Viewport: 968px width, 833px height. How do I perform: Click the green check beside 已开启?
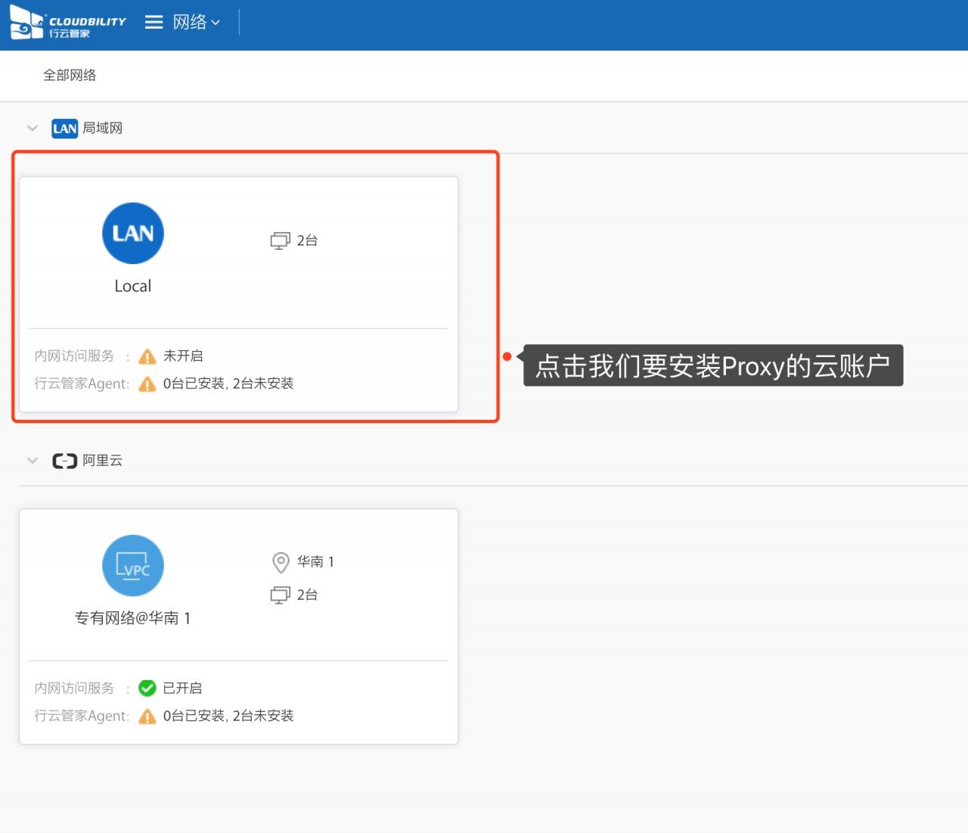tap(147, 688)
